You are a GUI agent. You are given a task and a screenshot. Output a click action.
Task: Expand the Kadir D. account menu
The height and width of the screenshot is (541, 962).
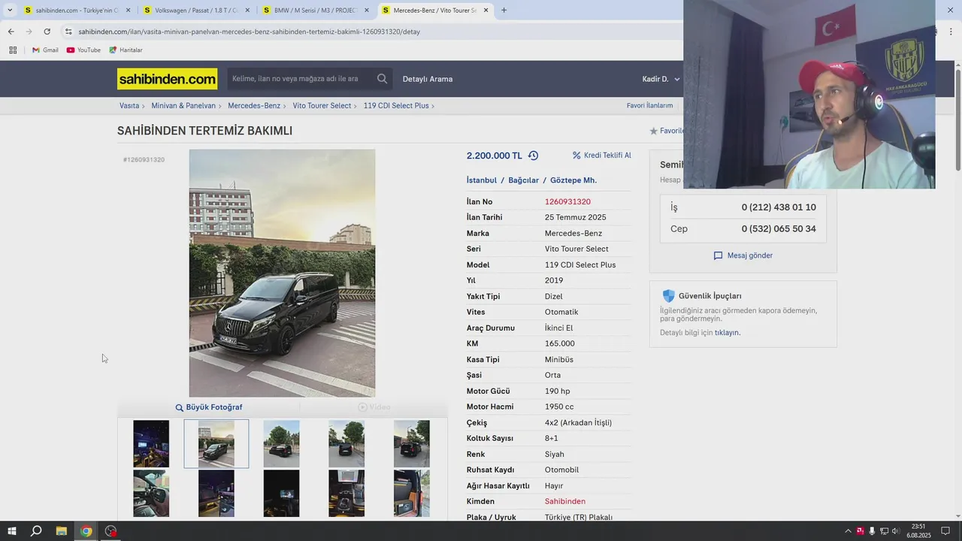pos(661,79)
